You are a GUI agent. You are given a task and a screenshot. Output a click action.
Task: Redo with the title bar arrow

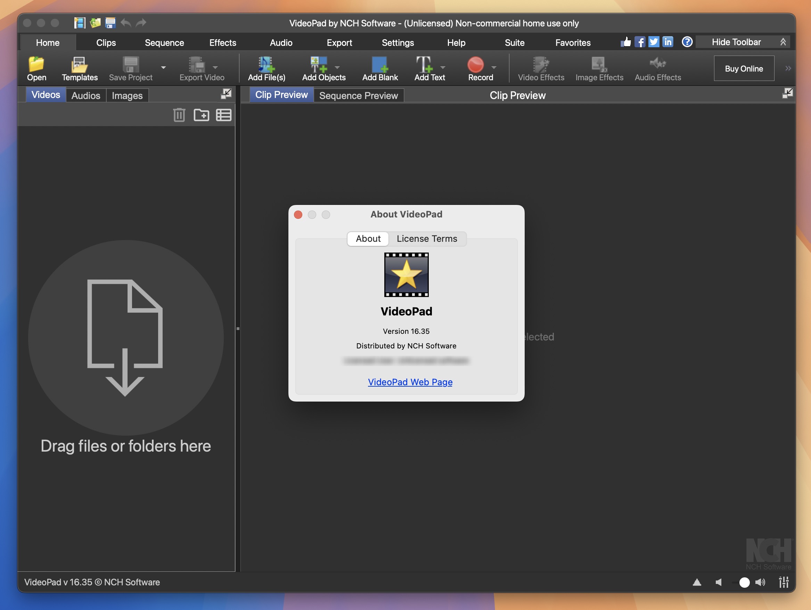[x=141, y=23]
